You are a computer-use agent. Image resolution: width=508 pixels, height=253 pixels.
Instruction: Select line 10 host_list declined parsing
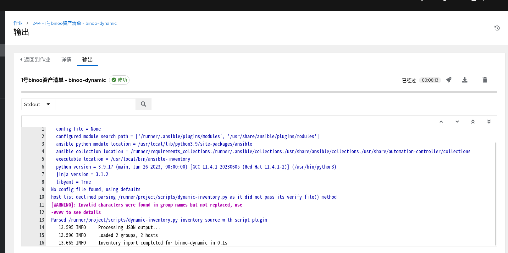click(x=194, y=197)
